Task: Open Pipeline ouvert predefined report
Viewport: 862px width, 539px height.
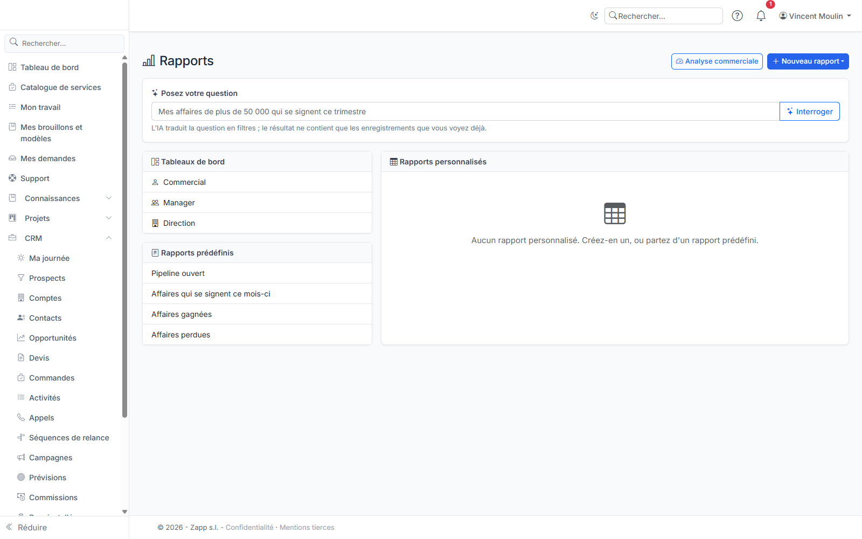Action: 257,273
